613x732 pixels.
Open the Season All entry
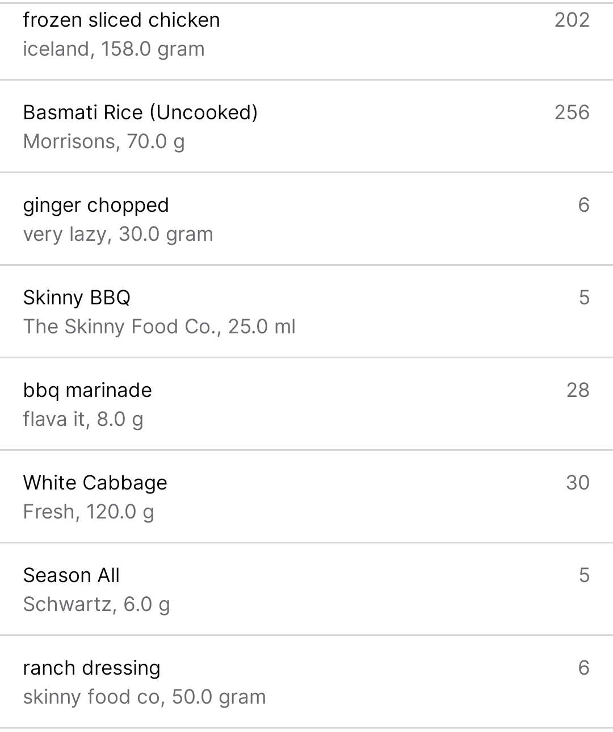pyautogui.click(x=306, y=589)
